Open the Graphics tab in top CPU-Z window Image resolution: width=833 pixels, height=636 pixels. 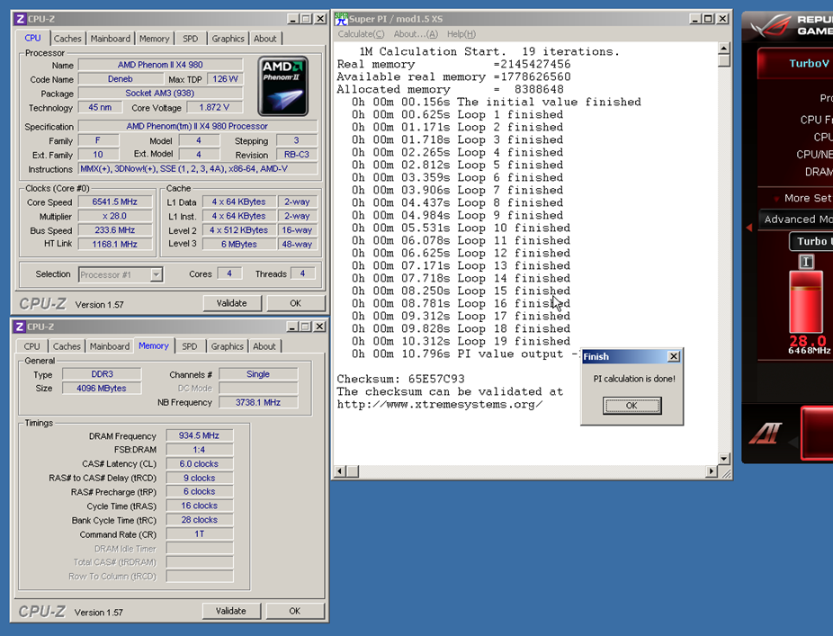click(228, 39)
